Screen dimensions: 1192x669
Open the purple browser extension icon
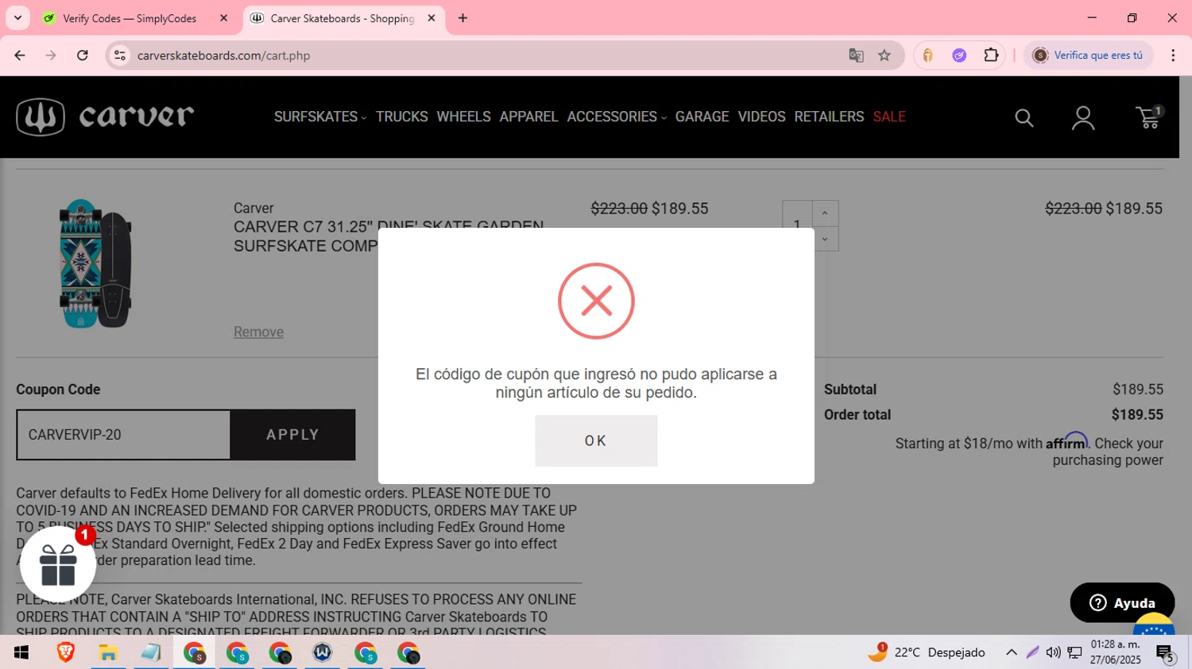959,56
